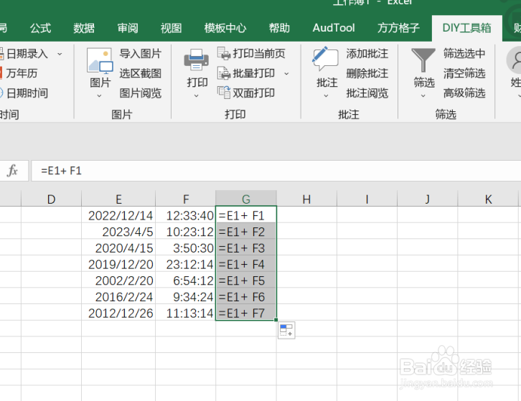521x401 pixels.
Task: Click the fill handle of selection
Action: [276, 320]
